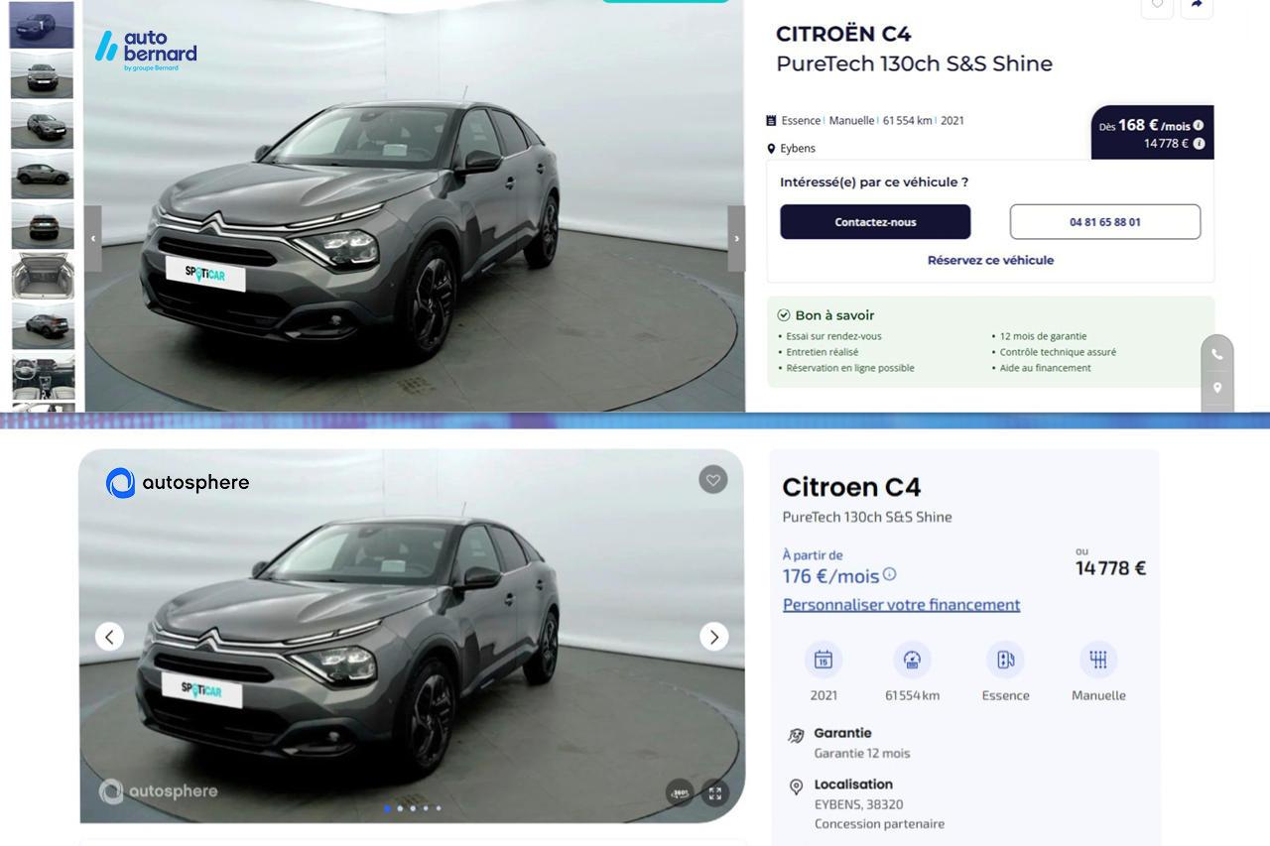Select the first carousel pagination dot

click(x=388, y=808)
